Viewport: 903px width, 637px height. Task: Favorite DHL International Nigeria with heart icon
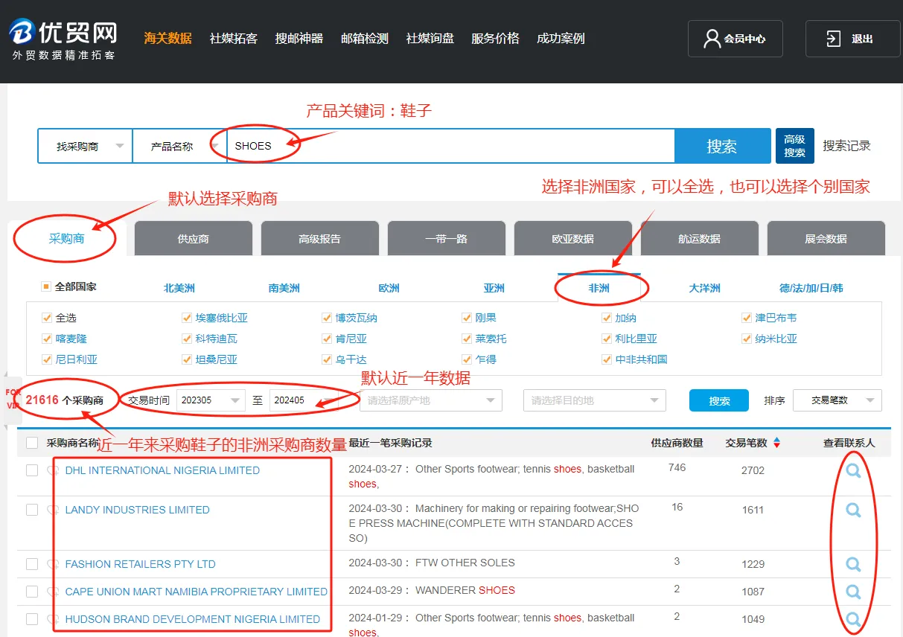pyautogui.click(x=53, y=471)
